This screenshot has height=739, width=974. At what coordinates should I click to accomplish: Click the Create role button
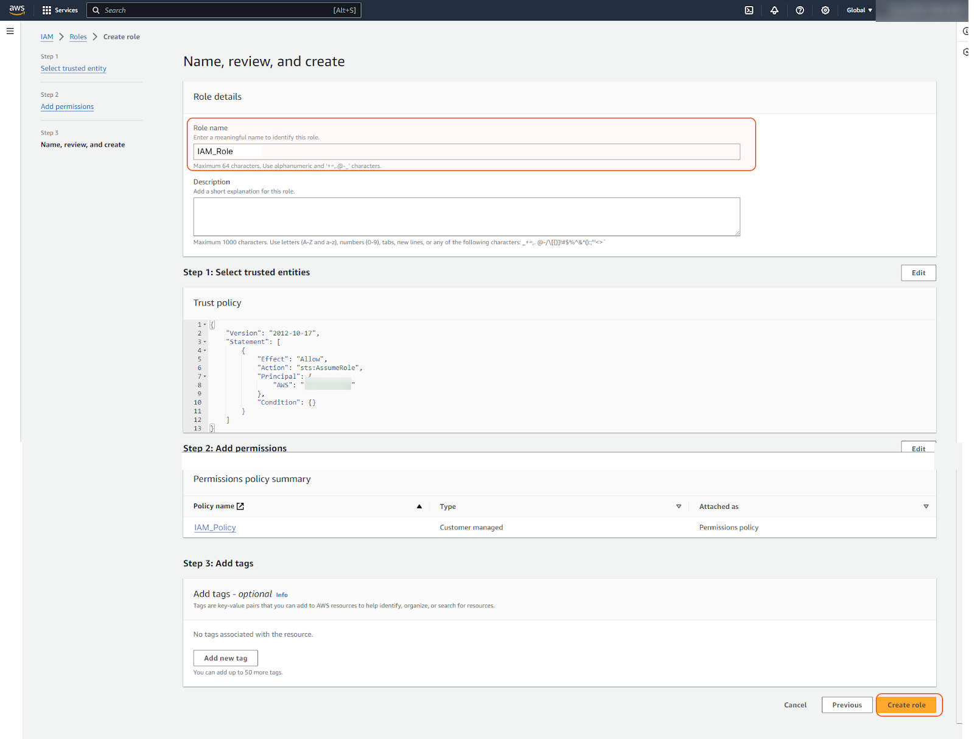(x=906, y=705)
